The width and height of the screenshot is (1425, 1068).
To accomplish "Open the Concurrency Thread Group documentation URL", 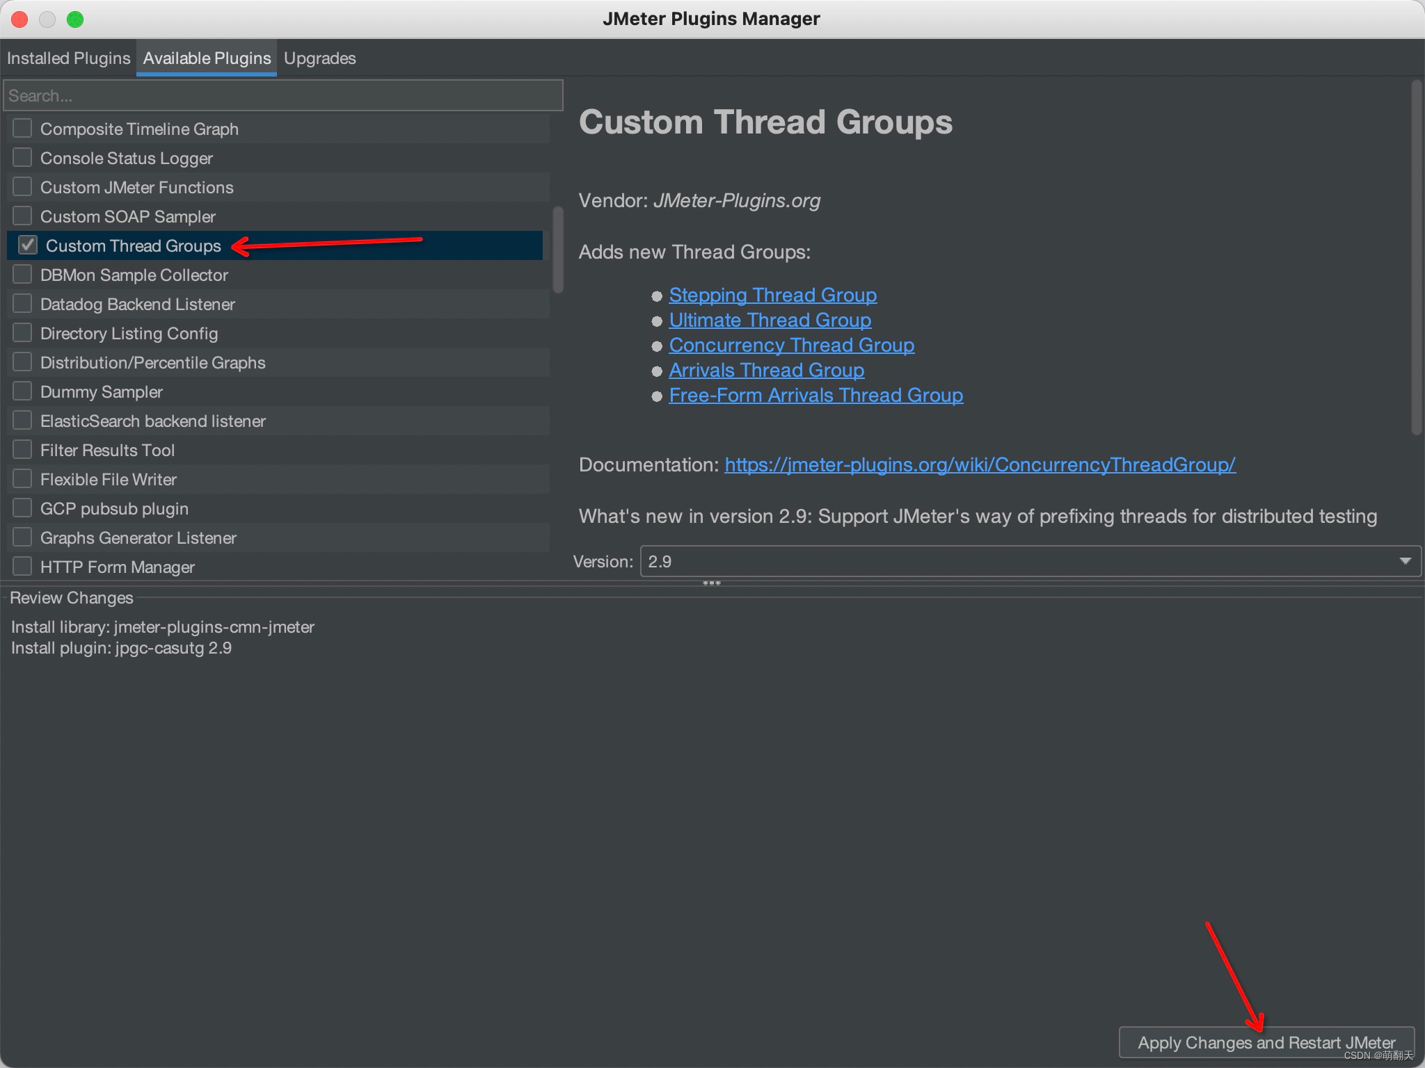I will pos(979,464).
